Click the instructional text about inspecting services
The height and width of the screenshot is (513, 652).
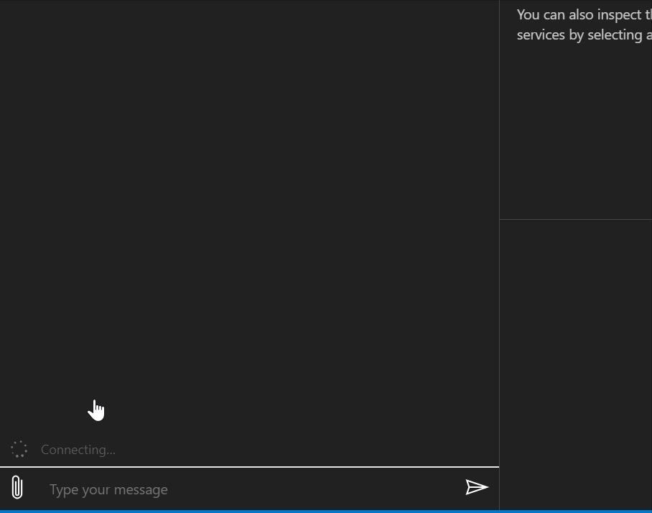click(x=584, y=24)
